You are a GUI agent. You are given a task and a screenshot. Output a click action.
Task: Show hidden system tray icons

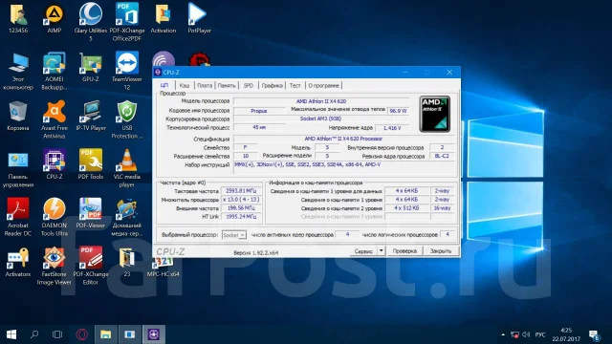click(x=503, y=334)
